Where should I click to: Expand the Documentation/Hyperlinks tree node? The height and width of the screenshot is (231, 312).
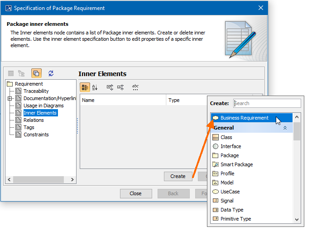pyautogui.click(x=10, y=98)
